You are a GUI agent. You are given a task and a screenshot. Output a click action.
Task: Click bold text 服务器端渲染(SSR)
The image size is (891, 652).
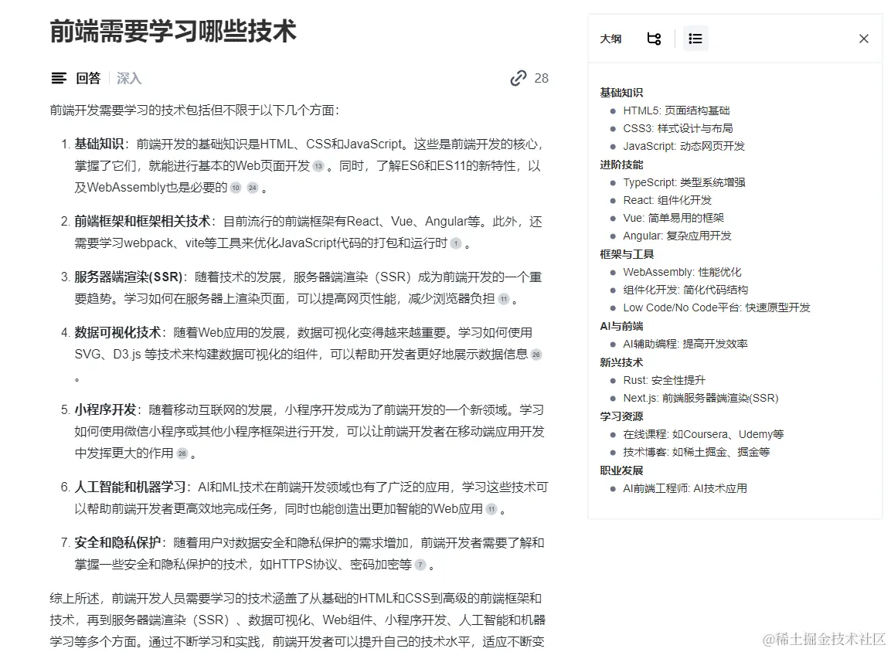(x=128, y=277)
